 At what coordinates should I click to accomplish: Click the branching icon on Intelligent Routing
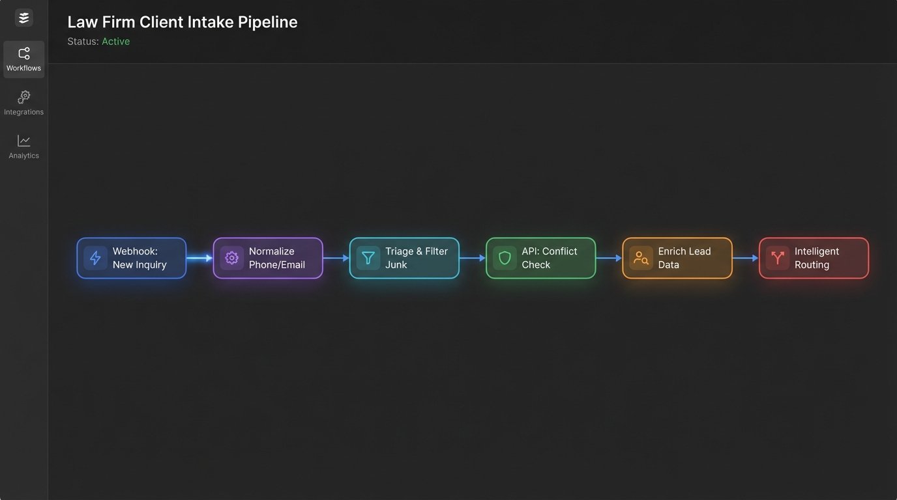777,258
